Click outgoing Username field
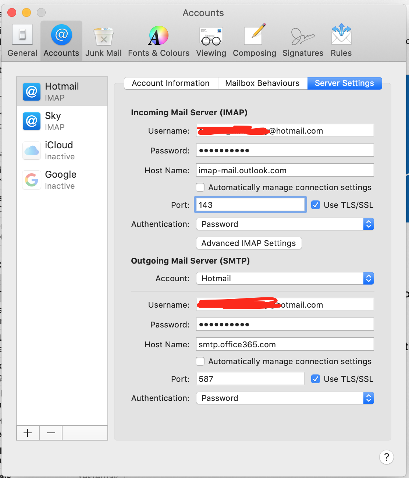The width and height of the screenshot is (409, 478). tap(285, 305)
